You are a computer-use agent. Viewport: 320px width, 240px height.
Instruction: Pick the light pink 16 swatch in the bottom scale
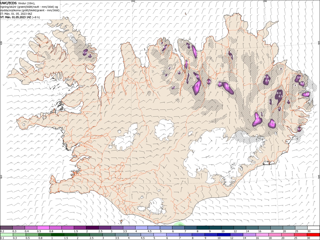[262, 235]
